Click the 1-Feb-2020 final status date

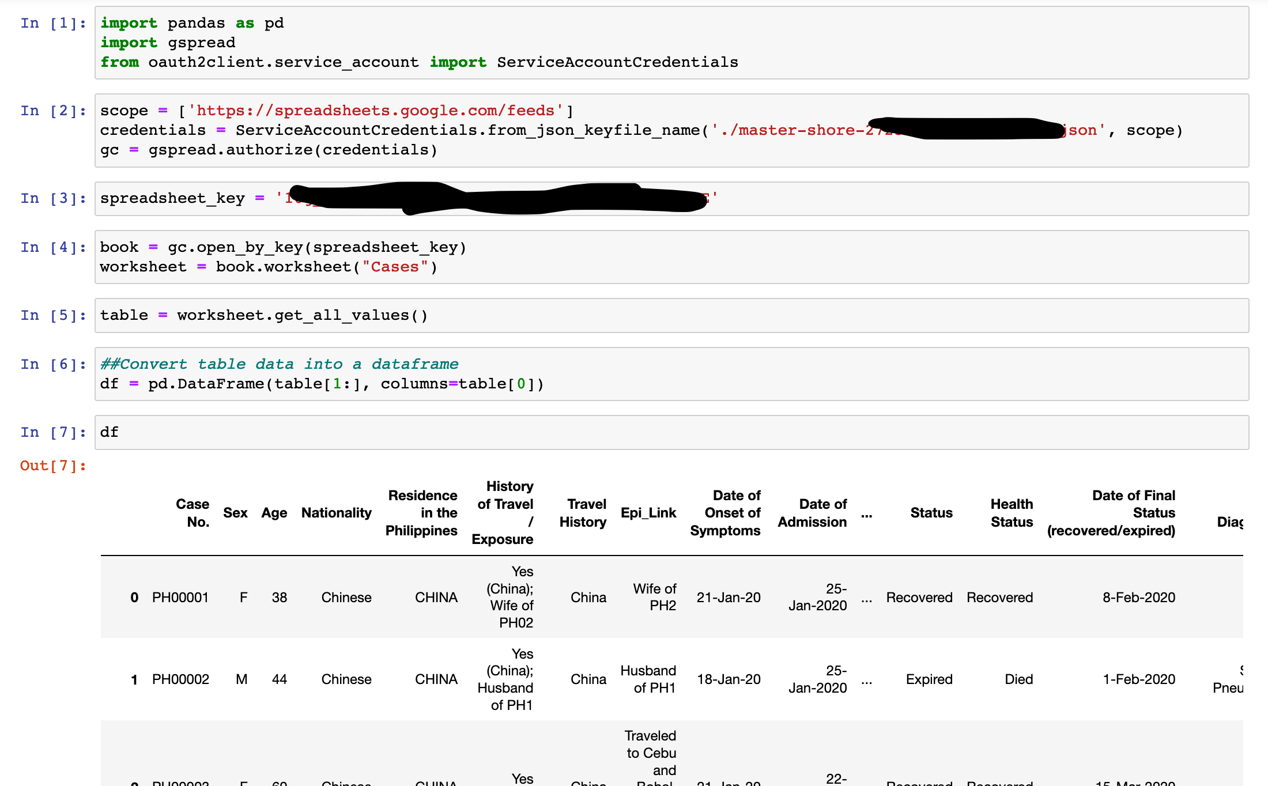pos(1139,679)
